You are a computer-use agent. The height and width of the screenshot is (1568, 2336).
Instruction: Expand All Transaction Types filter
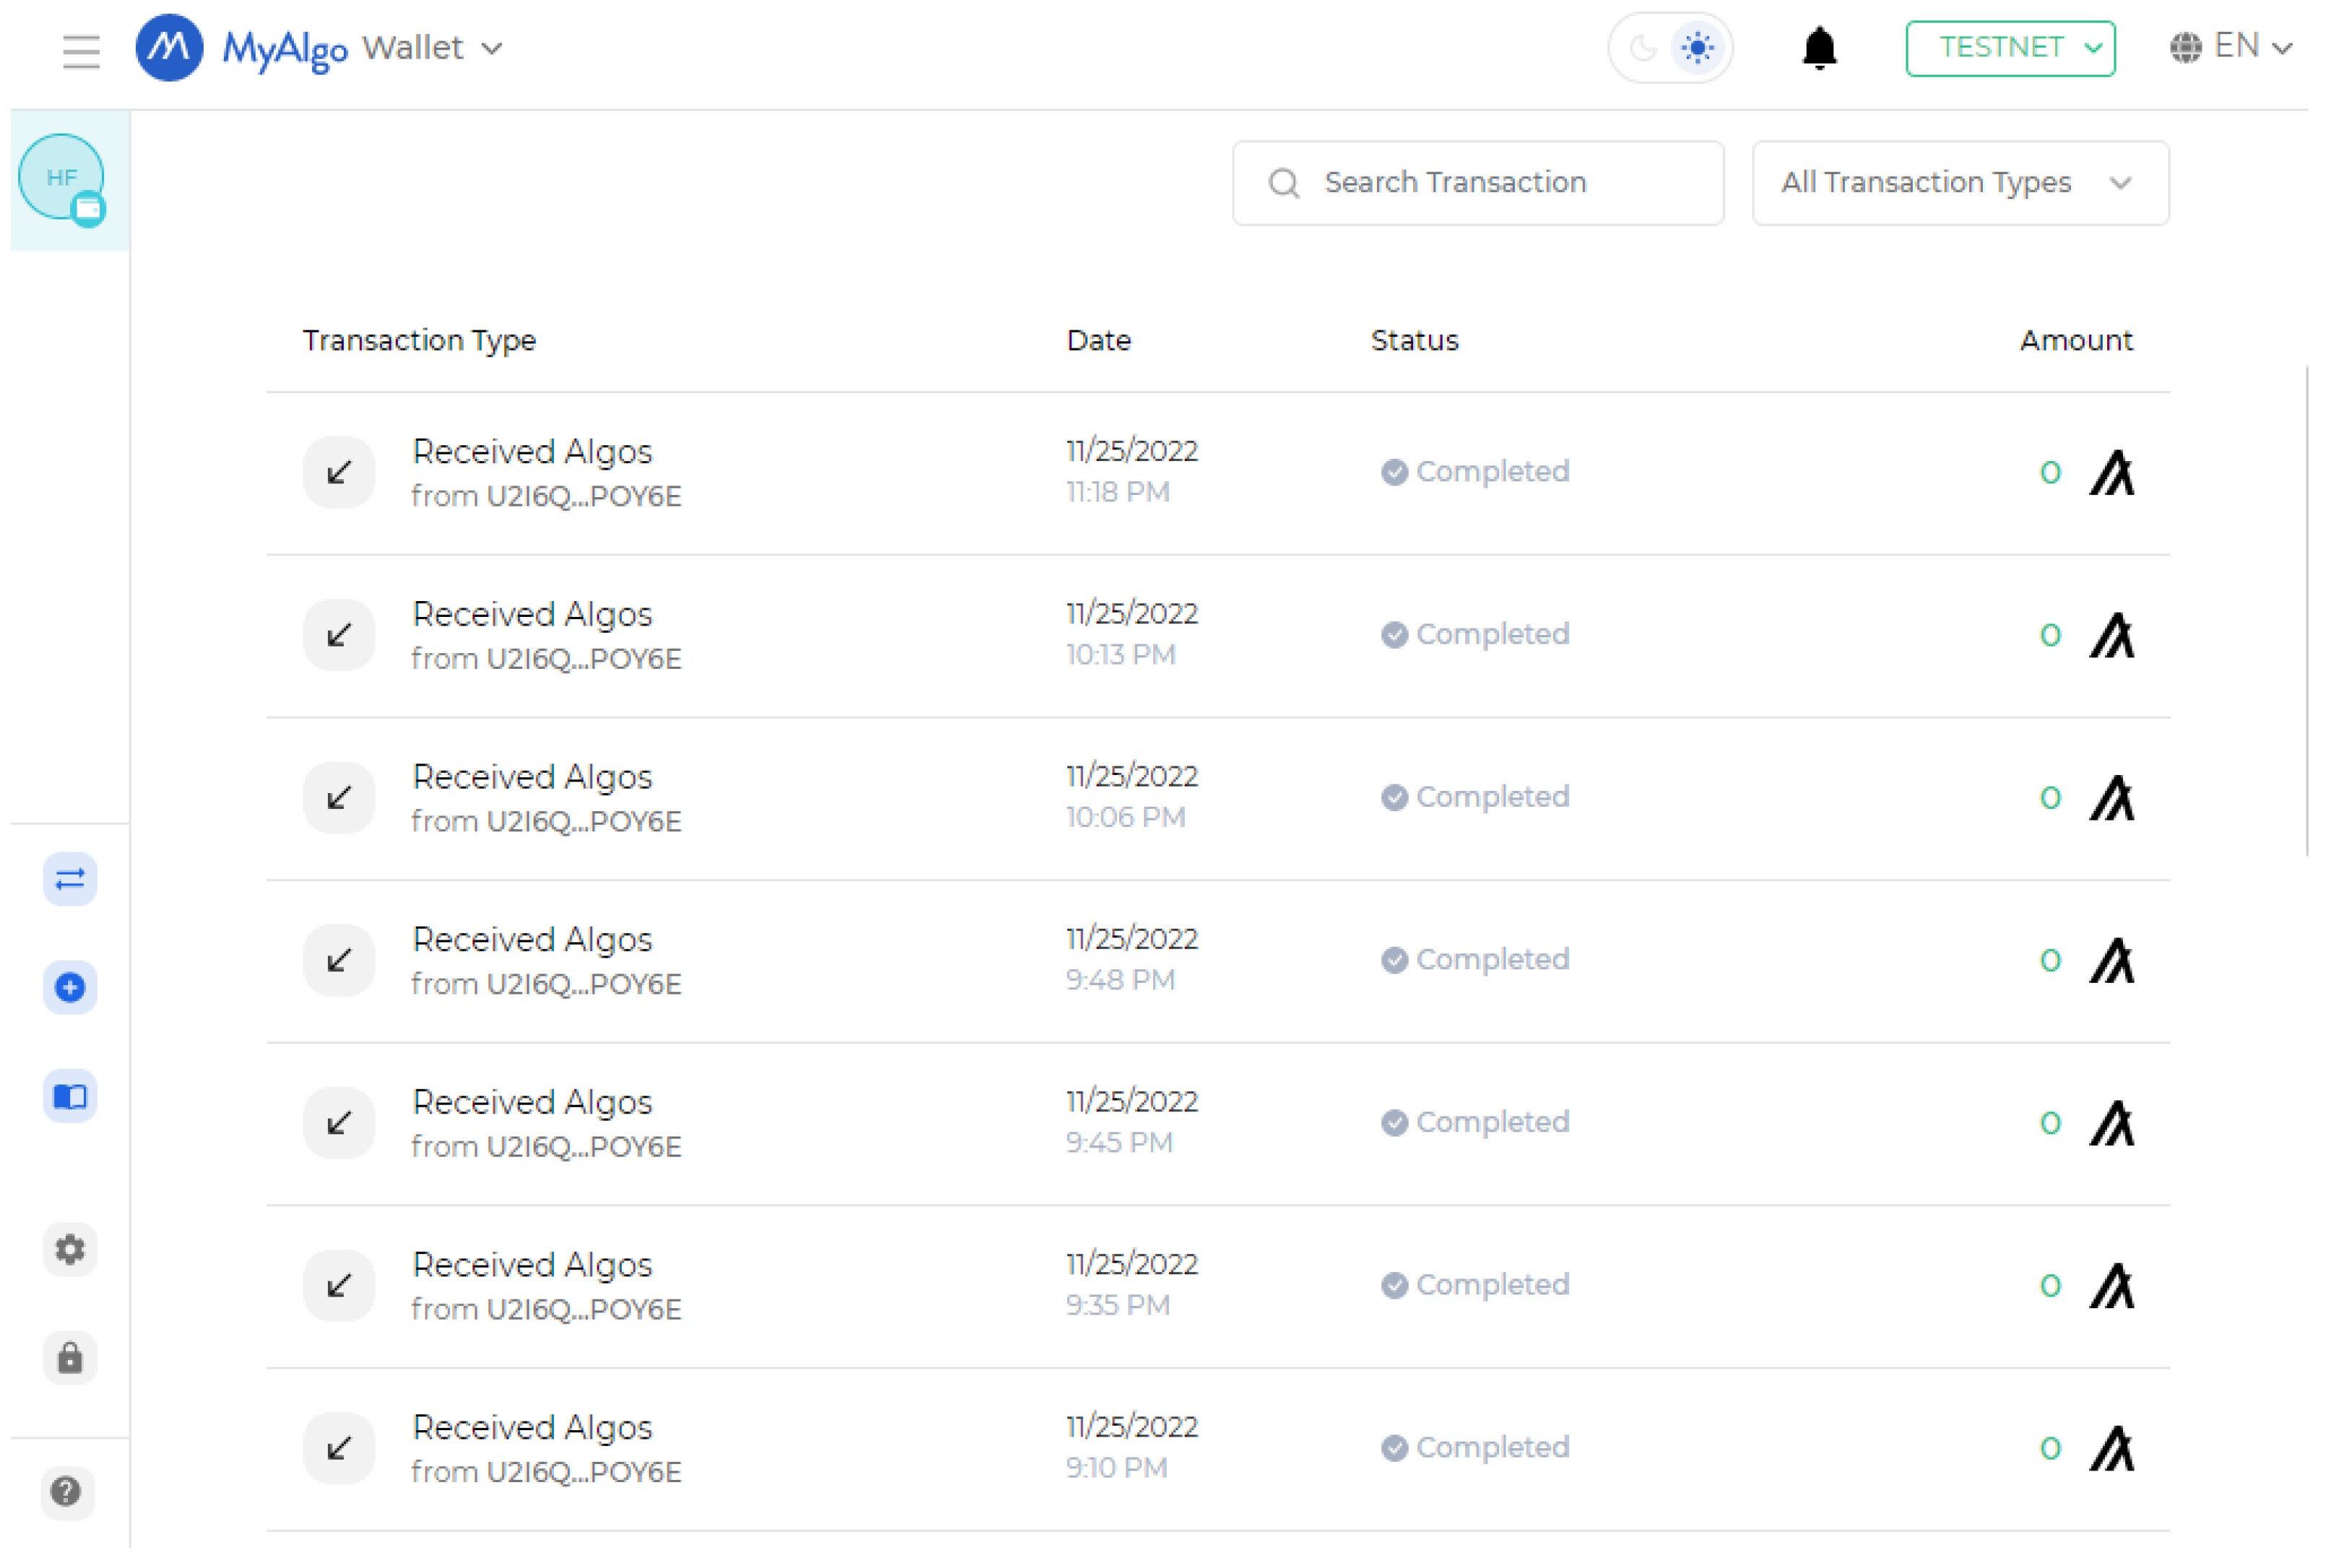coord(1959,183)
